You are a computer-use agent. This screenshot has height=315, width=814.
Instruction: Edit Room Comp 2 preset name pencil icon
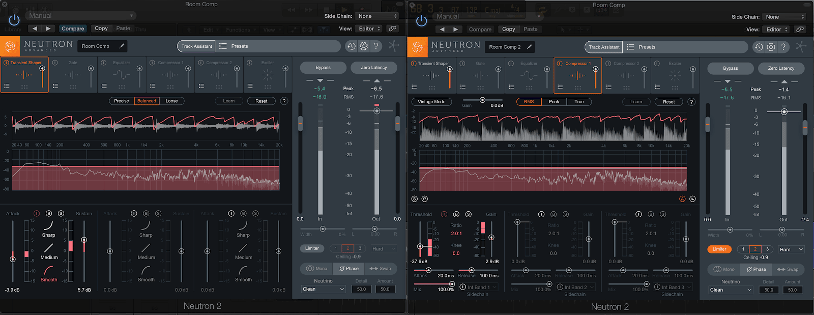pyautogui.click(x=529, y=47)
